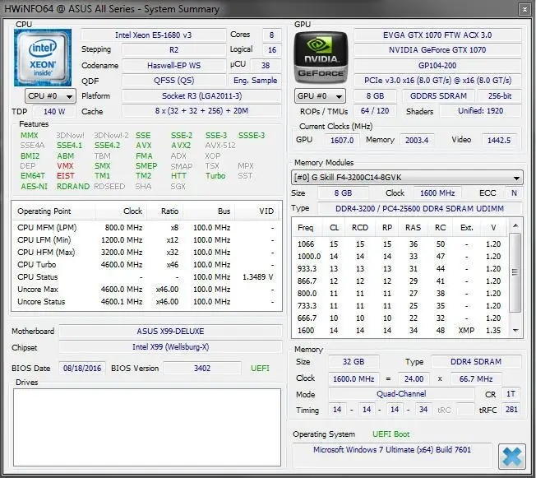Click the ASUS X99-DELUXE motherboard field

[170, 332]
